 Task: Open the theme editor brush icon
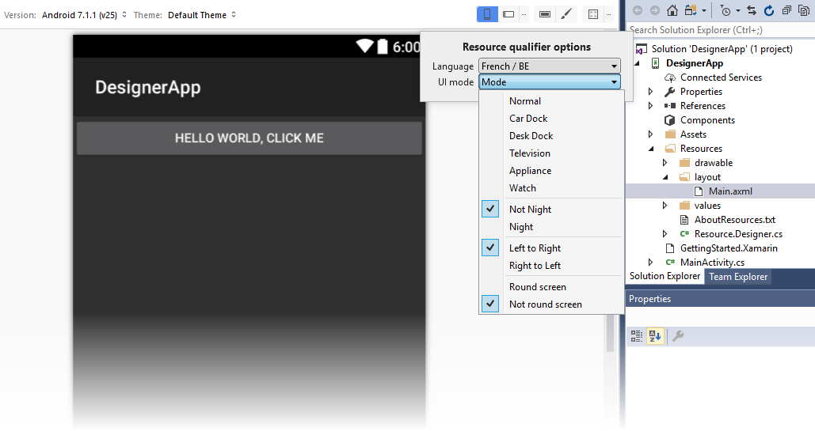coord(566,14)
